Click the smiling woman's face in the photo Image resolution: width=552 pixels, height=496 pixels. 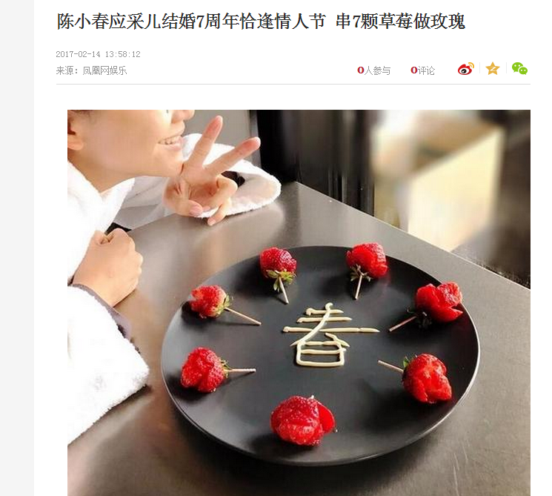(130, 141)
